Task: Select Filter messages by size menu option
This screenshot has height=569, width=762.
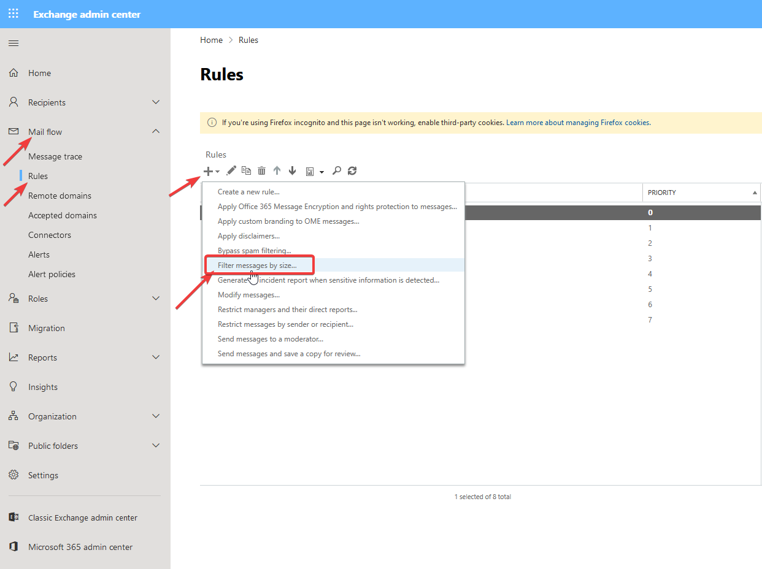Action: click(x=257, y=265)
